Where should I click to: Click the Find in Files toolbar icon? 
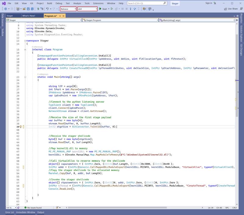coord(144,9)
